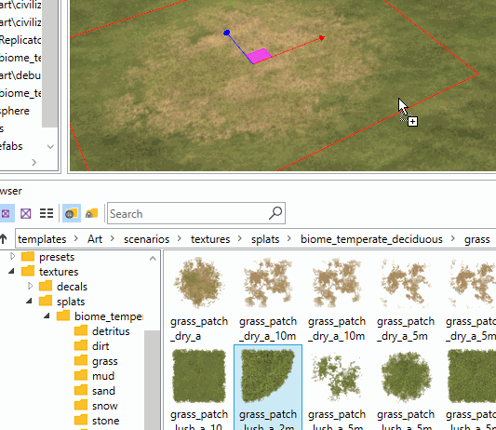This screenshot has width=496, height=430.
Task: Select grass segment in breadcrumb path
Action: click(476, 239)
